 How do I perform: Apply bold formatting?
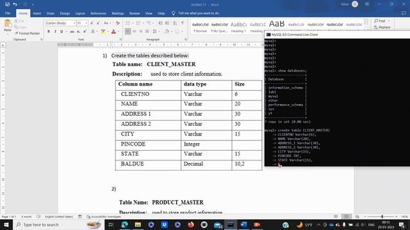click(49, 31)
